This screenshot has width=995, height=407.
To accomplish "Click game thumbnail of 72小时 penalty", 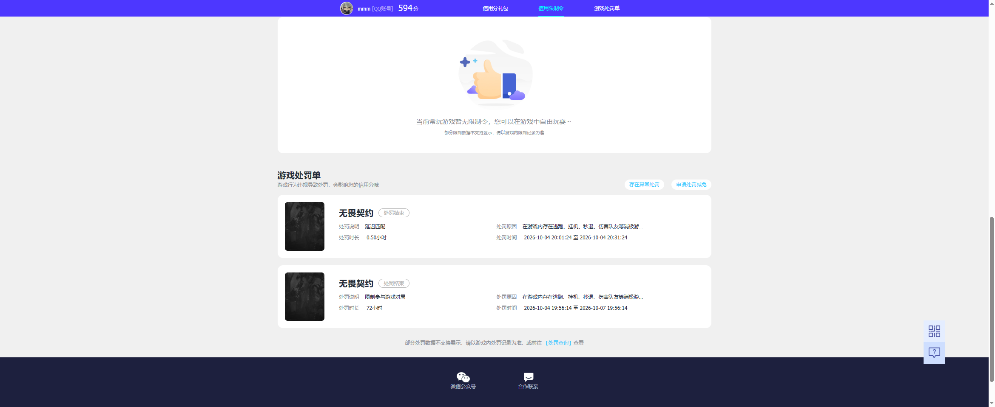I will pos(304,297).
